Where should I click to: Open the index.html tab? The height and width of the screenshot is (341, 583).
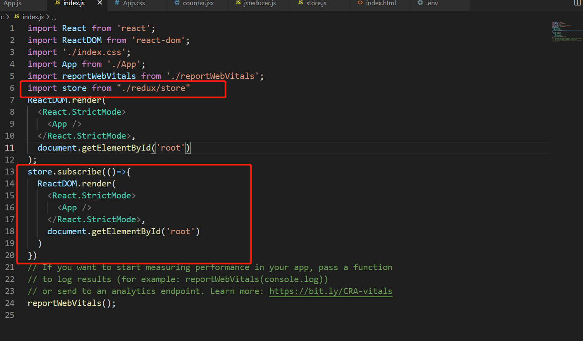coord(381,3)
